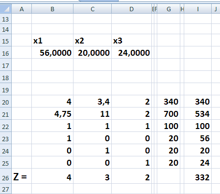Select value 1 in column D row 25
The image size is (220, 194).
coord(131,163)
